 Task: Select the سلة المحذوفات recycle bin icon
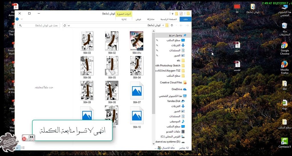pyautogui.click(x=284, y=29)
